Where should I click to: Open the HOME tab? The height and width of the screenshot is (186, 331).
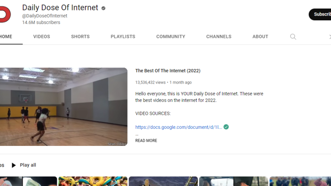pyautogui.click(x=6, y=37)
